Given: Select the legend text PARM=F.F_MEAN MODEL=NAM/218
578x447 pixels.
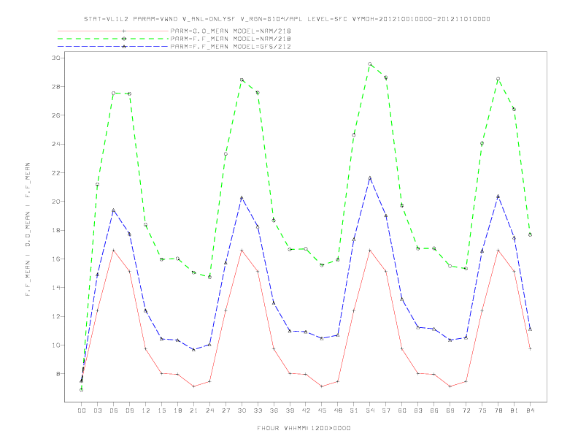Looking at the screenshot, I should pos(231,39).
